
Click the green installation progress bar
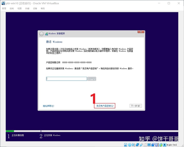coord(10,131)
